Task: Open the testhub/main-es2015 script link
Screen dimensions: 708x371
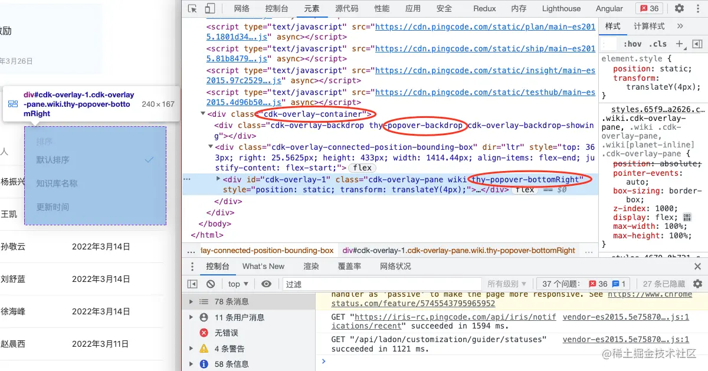Action: [401, 97]
